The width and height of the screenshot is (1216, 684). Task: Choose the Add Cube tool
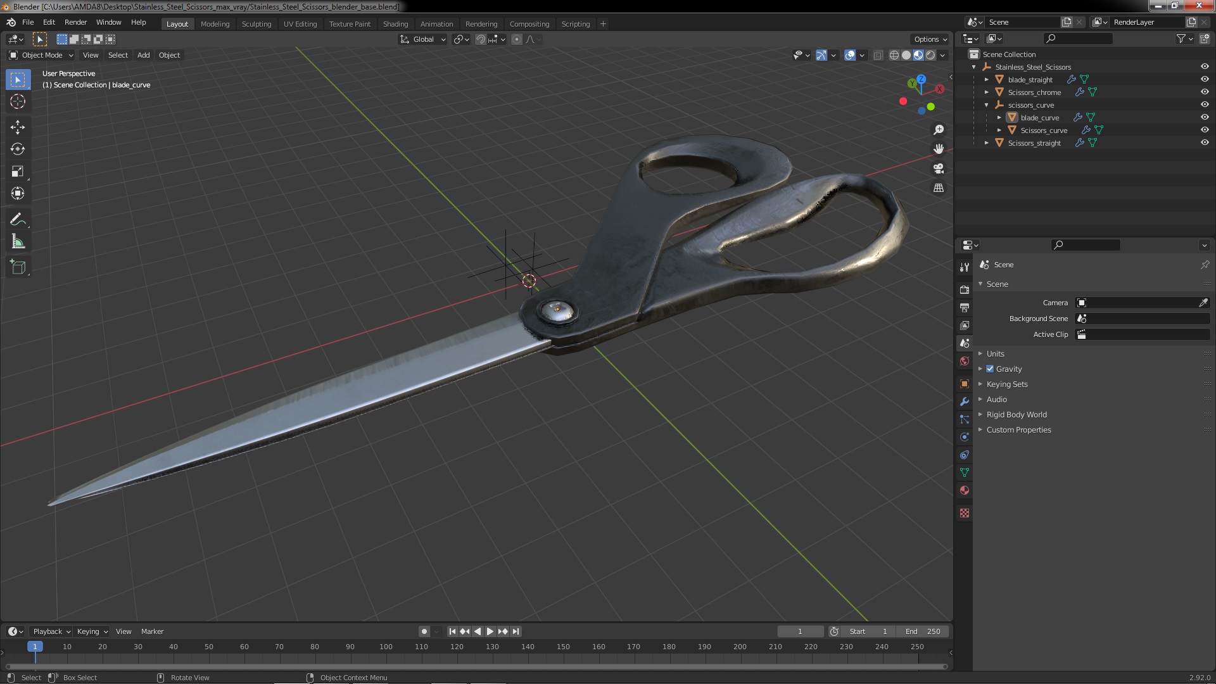(18, 267)
